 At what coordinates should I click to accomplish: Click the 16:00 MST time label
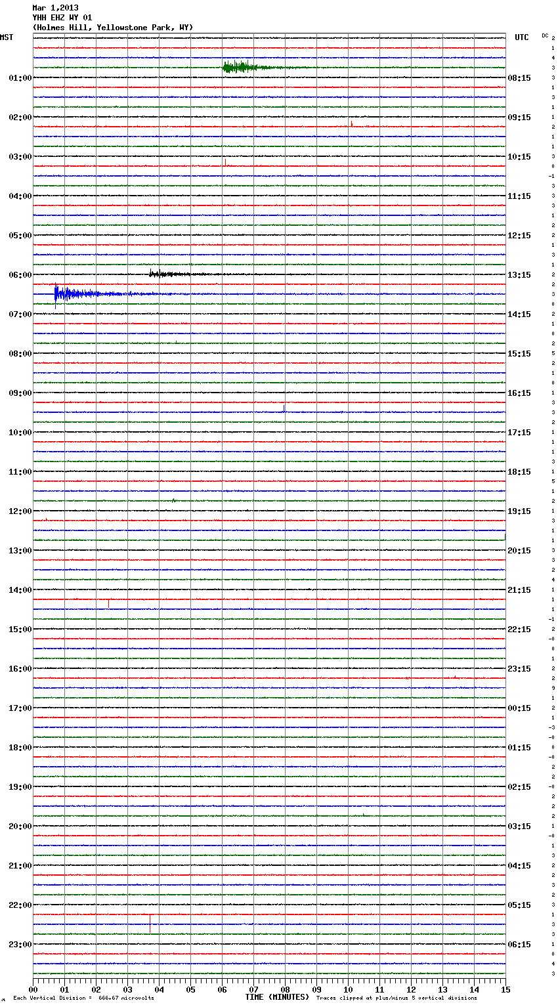pos(20,669)
